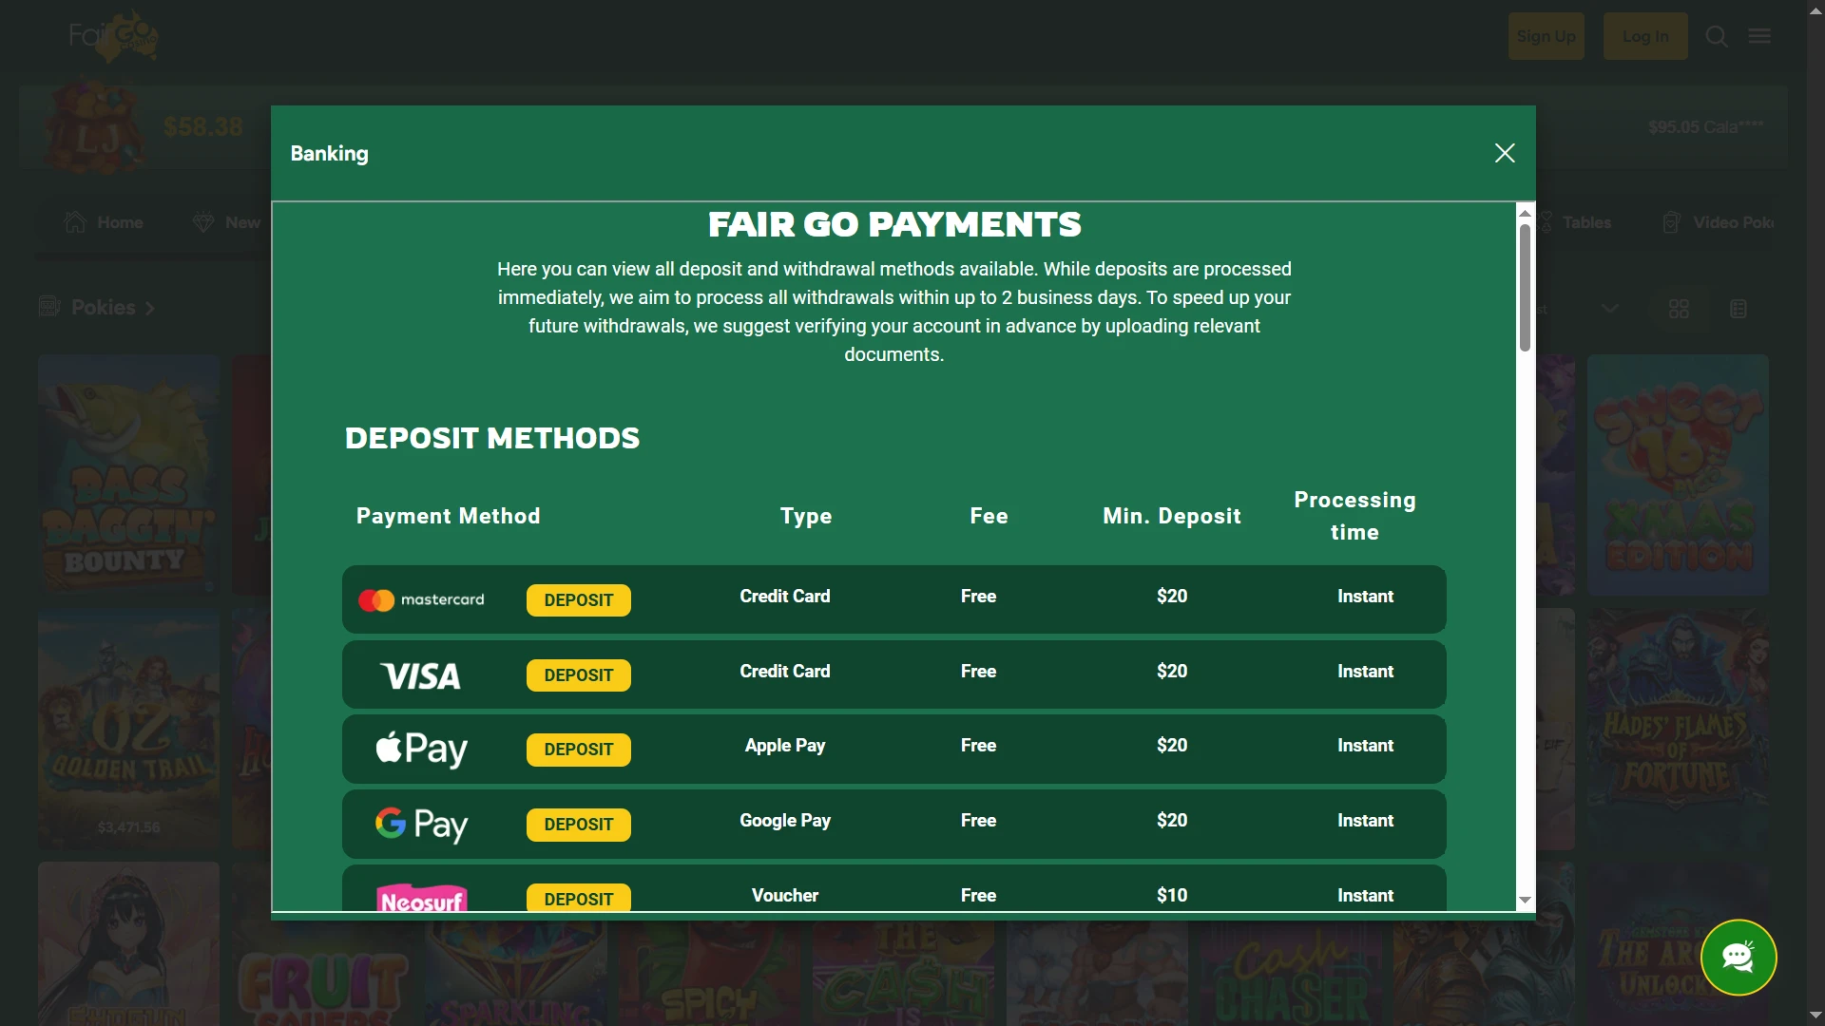The width and height of the screenshot is (1825, 1026).
Task: Click the slot machine icon beside Pokies heading
Action: tap(49, 306)
